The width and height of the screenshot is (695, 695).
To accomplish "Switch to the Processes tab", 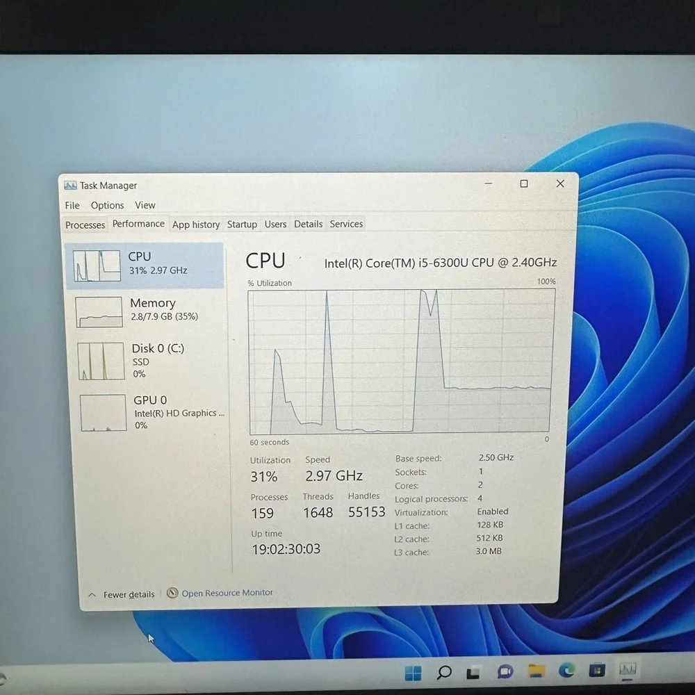I will point(85,224).
